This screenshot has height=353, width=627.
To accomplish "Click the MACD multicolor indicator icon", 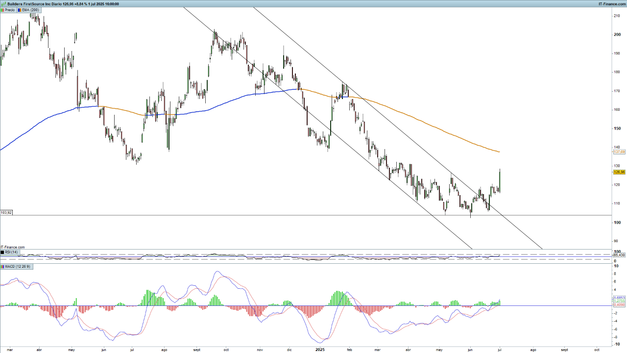I will (x=2, y=266).
